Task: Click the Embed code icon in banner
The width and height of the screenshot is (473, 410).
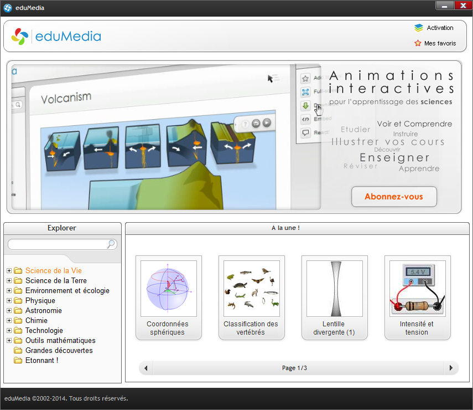Action: [x=305, y=119]
